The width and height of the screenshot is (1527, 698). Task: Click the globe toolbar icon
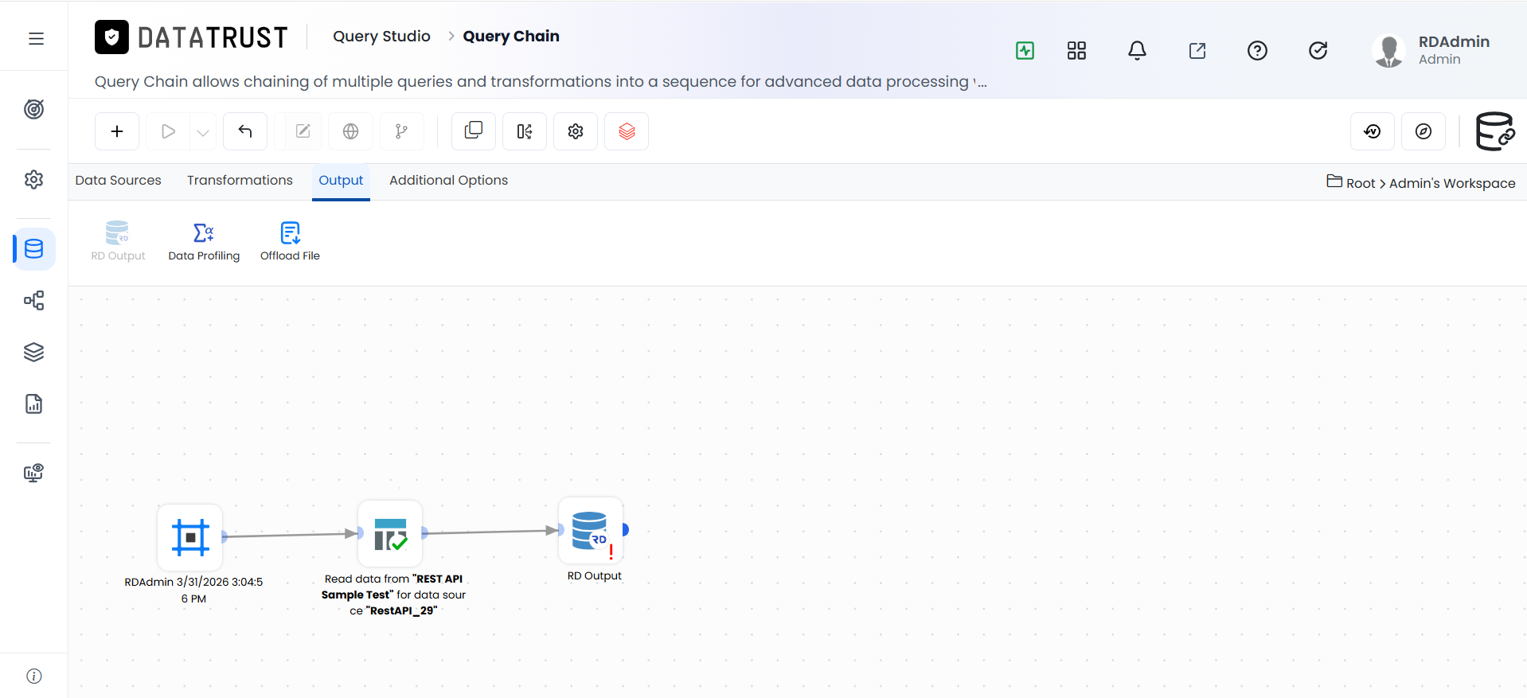(350, 131)
